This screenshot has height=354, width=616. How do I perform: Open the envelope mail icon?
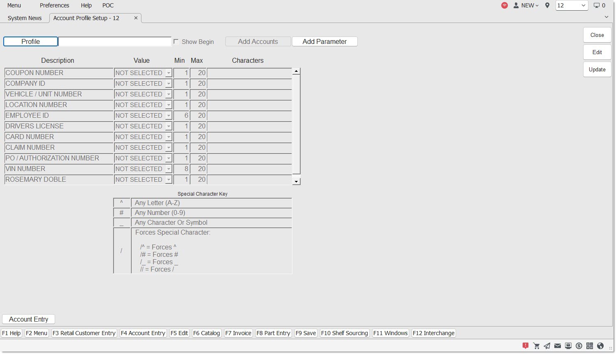[558, 346]
